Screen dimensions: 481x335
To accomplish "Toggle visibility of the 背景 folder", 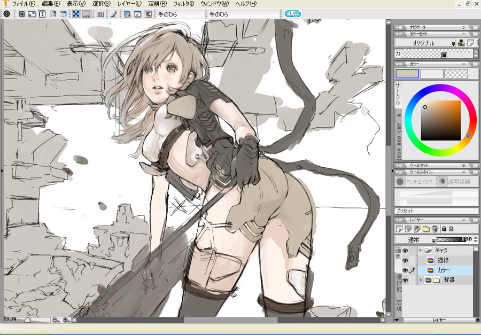I will point(405,280).
